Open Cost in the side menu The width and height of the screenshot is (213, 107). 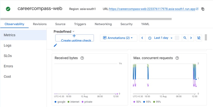pyautogui.click(x=23, y=77)
